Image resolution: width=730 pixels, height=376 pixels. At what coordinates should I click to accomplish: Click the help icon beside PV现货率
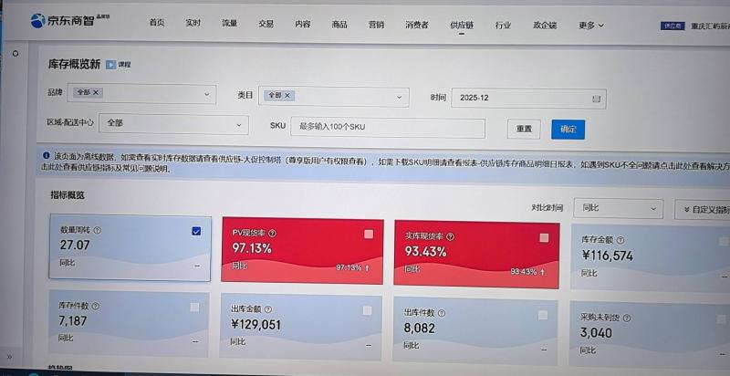(x=272, y=234)
